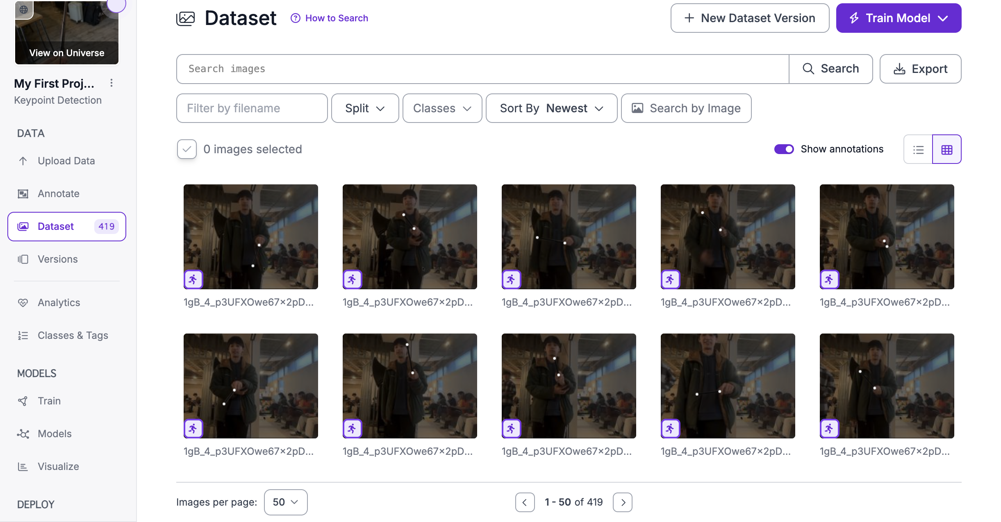Click keypoint badge on first thumbnail
Viewport: 1001px width, 522px height.
coord(193,279)
